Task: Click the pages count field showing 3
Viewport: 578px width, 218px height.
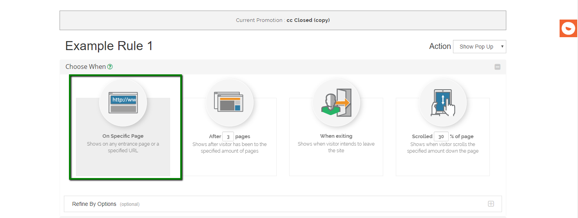Action: coord(228,137)
